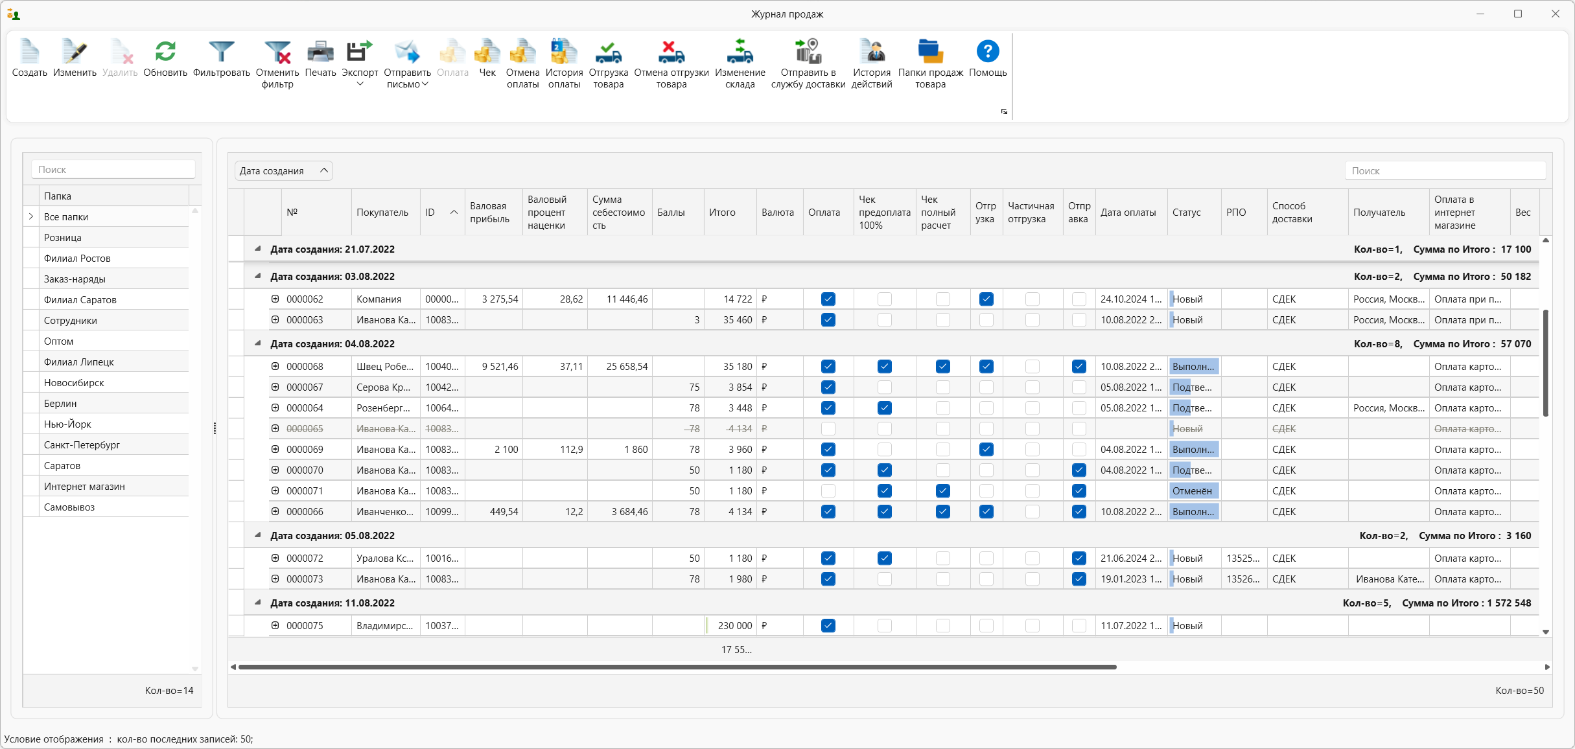Click the plus icon beside order 0000062
1575x749 pixels.
(x=275, y=299)
